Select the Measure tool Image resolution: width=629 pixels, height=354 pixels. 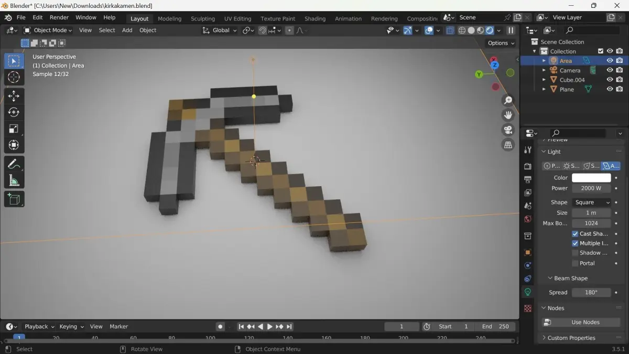pyautogui.click(x=14, y=180)
